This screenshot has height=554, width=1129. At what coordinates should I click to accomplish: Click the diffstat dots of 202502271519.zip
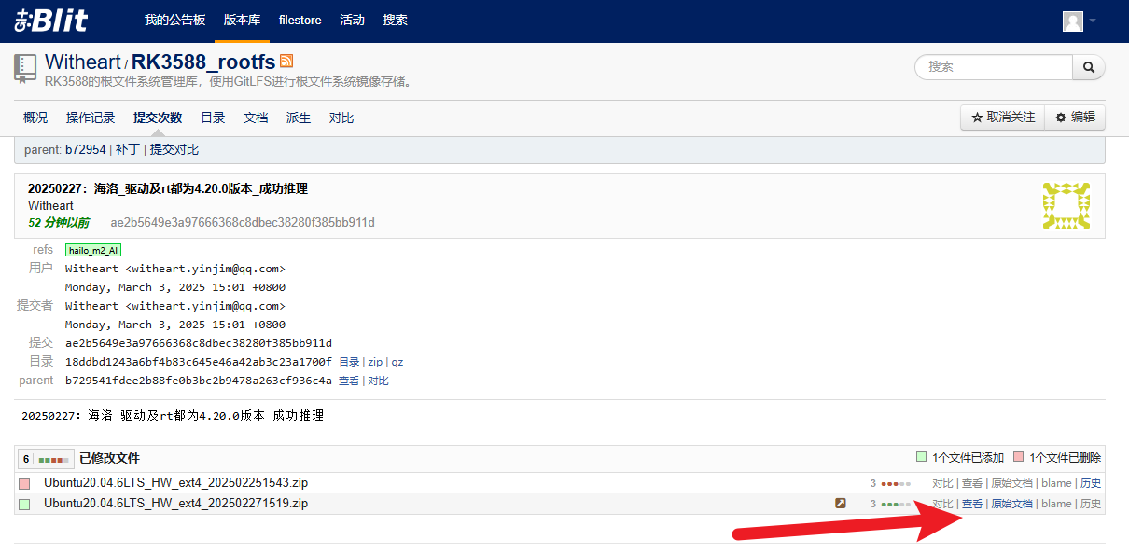tap(896, 504)
